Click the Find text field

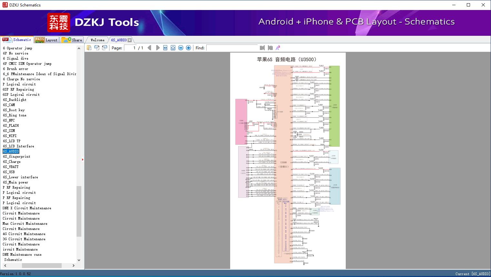pos(232,48)
